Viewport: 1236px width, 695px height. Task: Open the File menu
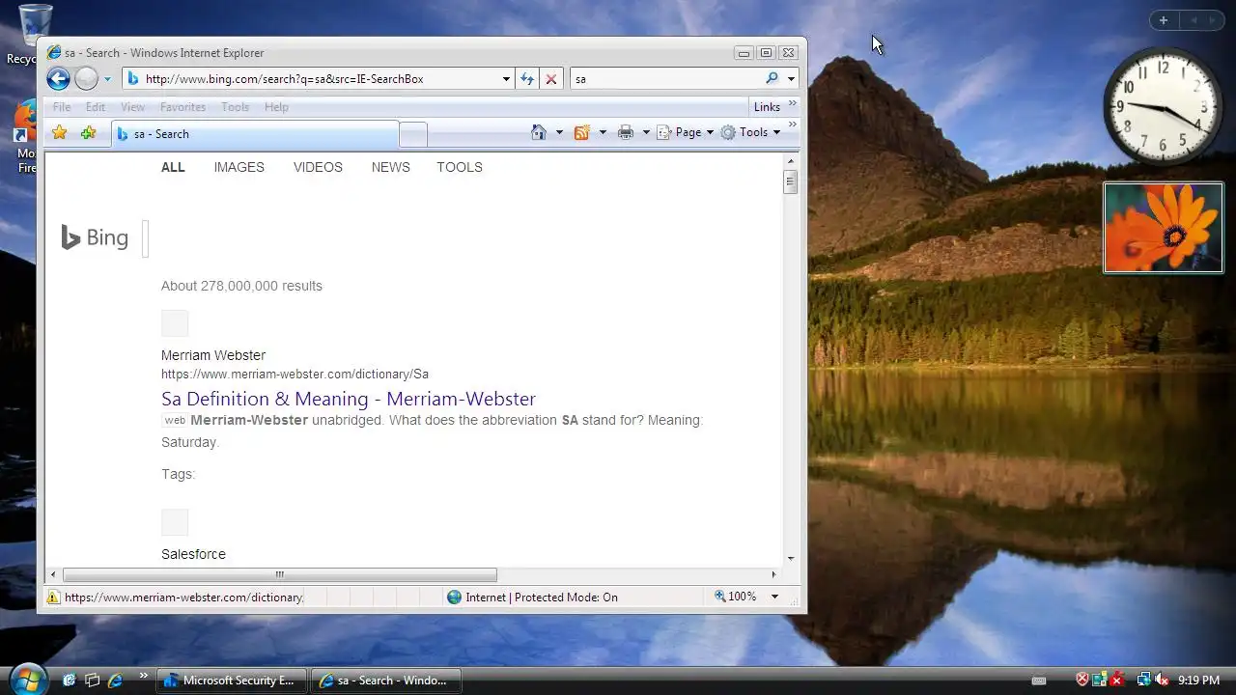click(62, 107)
